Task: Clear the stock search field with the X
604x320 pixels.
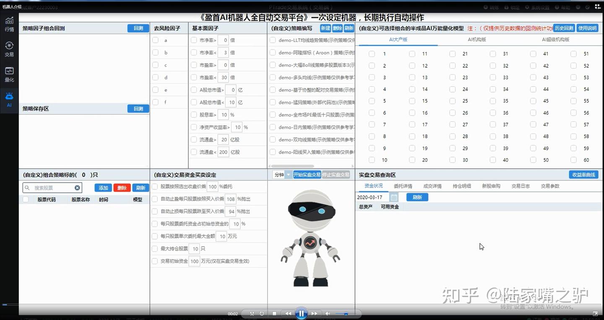Action: pos(77,188)
